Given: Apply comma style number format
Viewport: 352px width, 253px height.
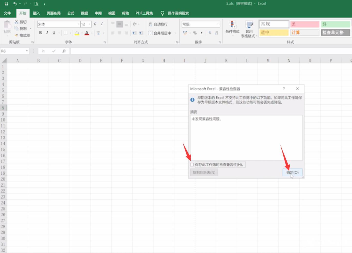Looking at the screenshot, I should point(202,33).
